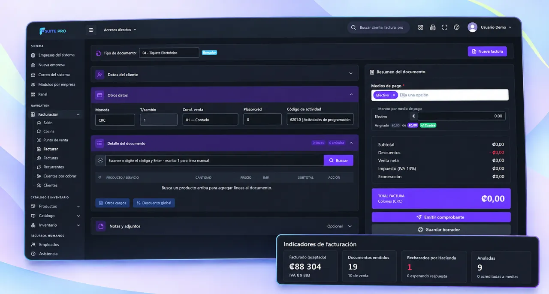
Task: Open the help question mark icon
Action: 456,27
